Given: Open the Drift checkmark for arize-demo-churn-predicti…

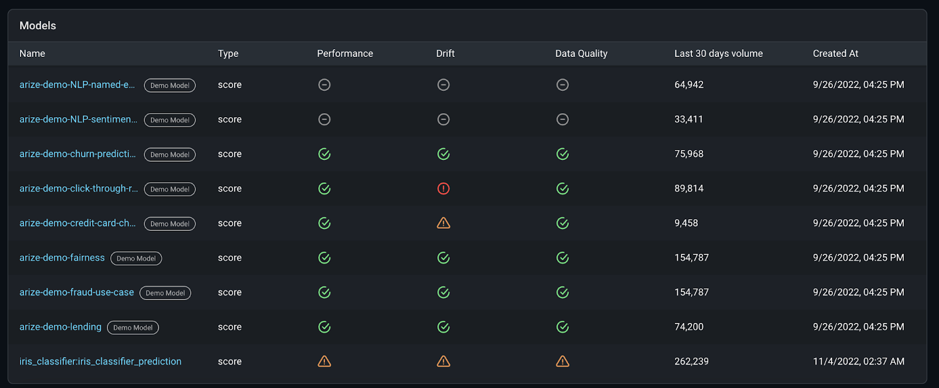Looking at the screenshot, I should (x=444, y=154).
